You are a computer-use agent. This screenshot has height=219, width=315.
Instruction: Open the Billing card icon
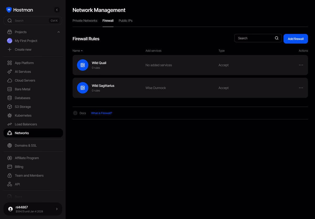10,167
